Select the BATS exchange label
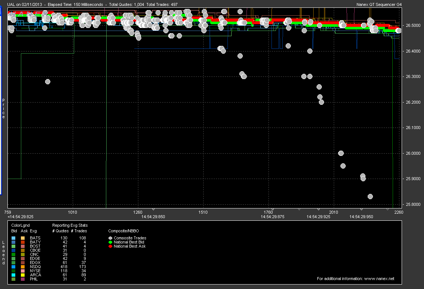The width and height of the screenshot is (424, 289). tap(35, 238)
